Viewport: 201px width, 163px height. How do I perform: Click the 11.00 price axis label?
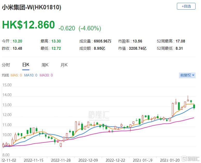(x=7, y=125)
